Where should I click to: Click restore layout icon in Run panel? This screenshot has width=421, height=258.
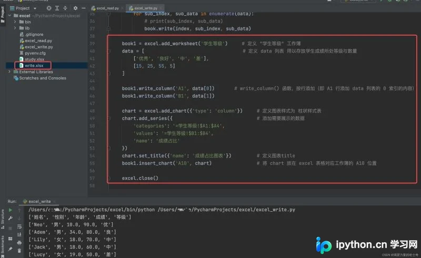click(11, 239)
